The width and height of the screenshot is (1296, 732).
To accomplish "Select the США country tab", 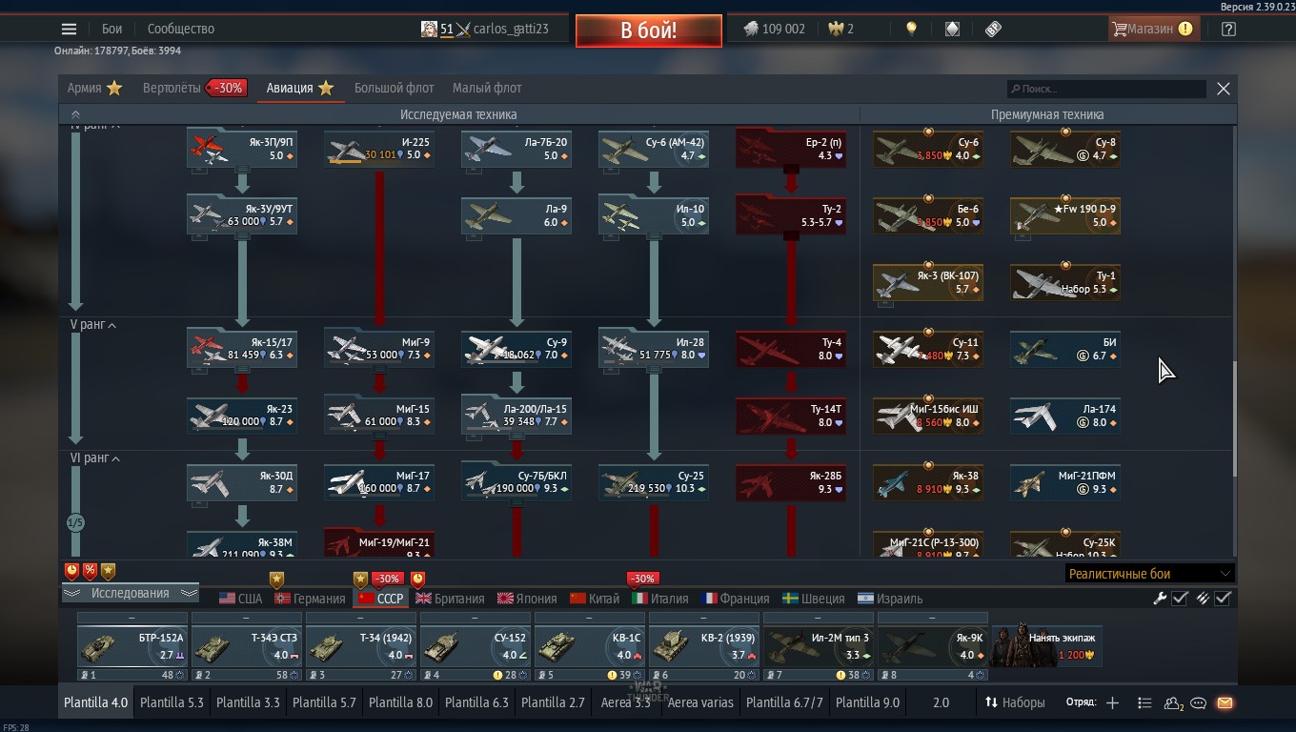I will (240, 599).
